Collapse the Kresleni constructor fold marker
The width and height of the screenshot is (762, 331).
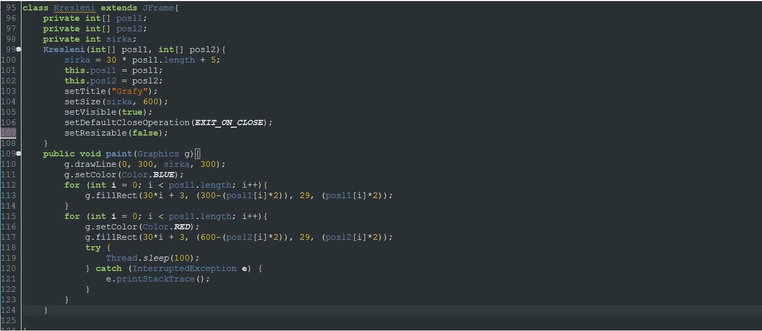(x=19, y=50)
